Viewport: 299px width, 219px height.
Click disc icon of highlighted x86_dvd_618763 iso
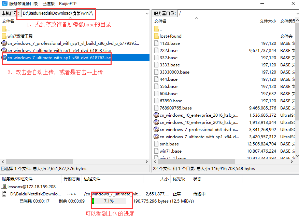click(x=4, y=57)
